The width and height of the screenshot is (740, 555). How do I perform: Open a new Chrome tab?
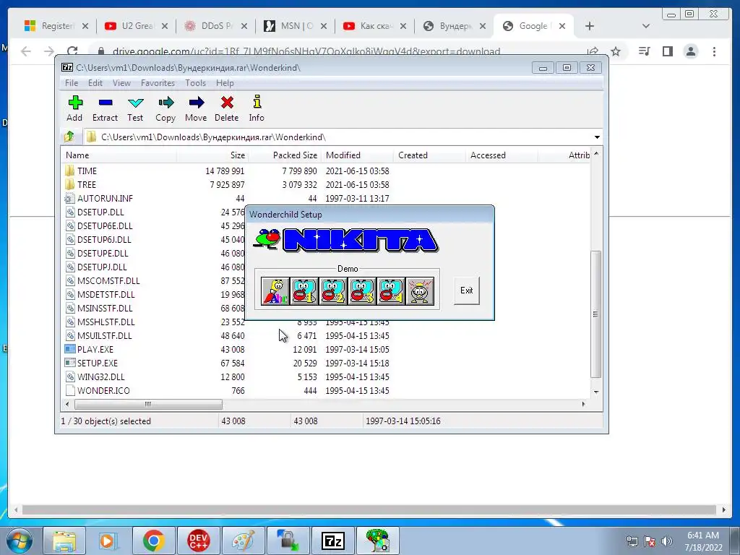(590, 26)
